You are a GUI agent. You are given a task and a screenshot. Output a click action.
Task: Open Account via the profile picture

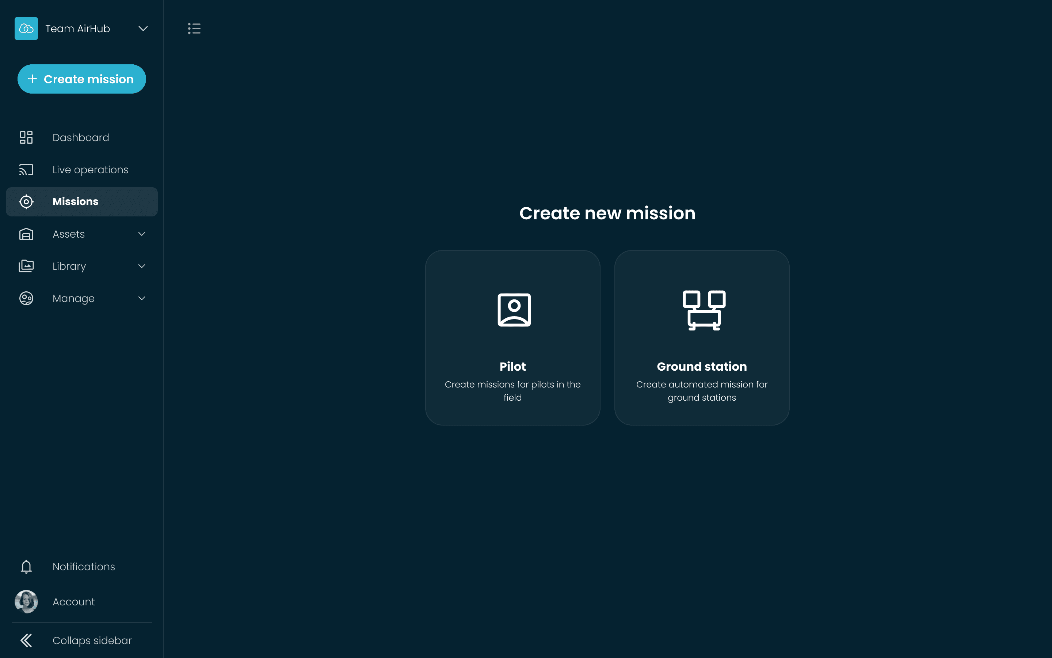26,601
